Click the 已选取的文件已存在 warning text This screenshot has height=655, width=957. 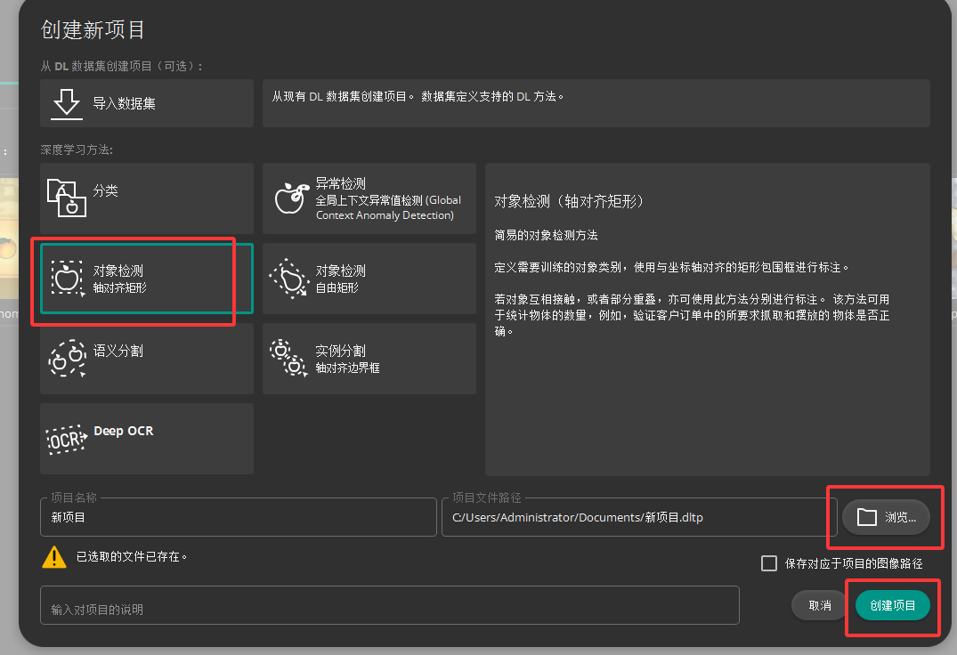(x=131, y=557)
